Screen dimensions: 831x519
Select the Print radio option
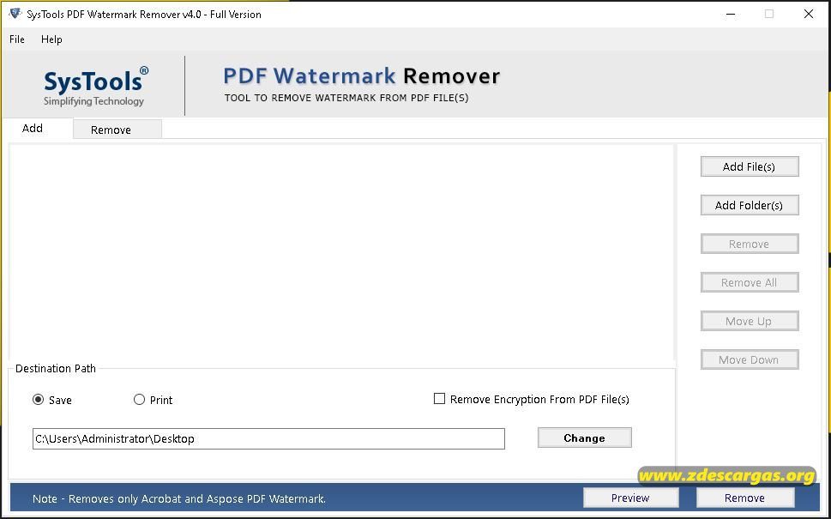[140, 400]
